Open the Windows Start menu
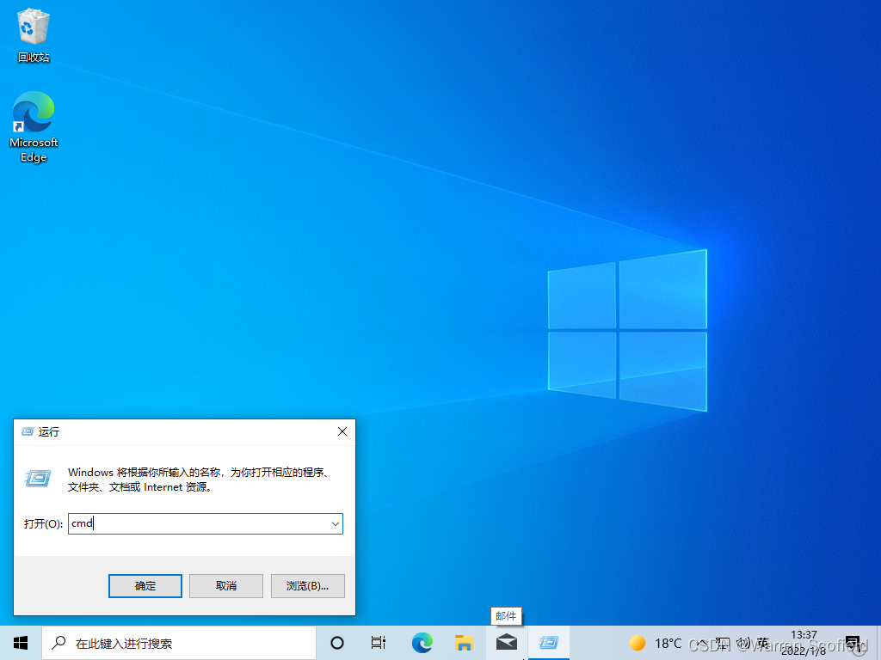Viewport: 881px width, 660px height. click(21, 643)
